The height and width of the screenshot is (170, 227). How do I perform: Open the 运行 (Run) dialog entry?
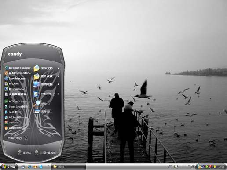click(x=43, y=112)
